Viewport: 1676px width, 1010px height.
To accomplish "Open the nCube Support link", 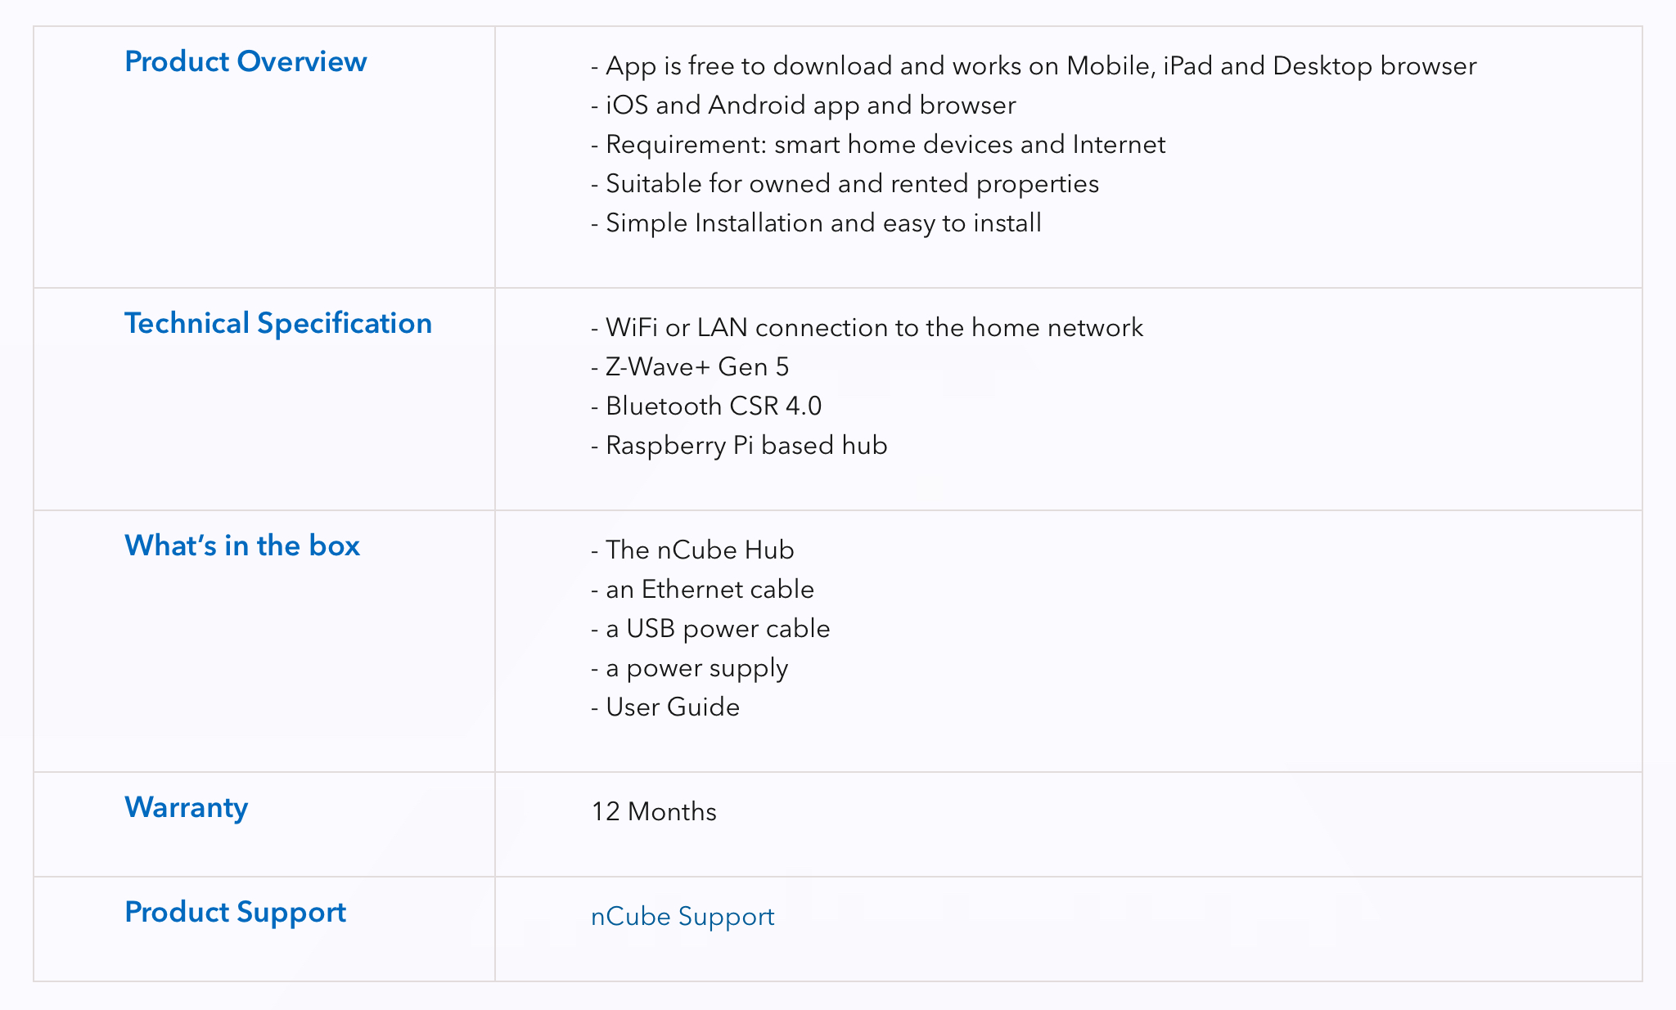I will point(683,916).
